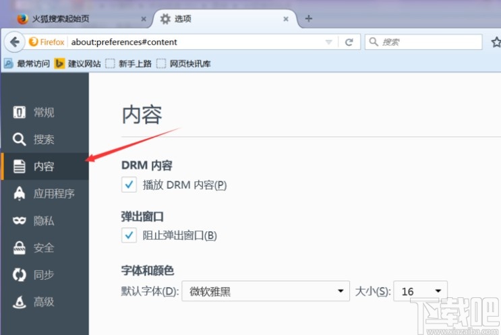501x335 pixels.
Task: Click the back arrow navigation button
Action: pos(14,42)
